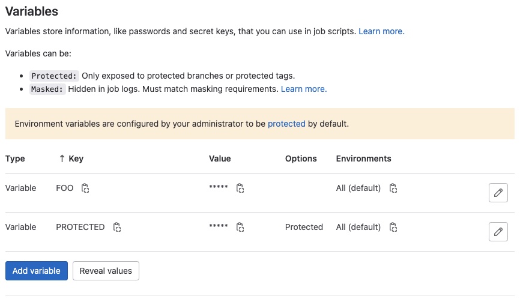Copy the PROTECTED environment scope

(393, 228)
